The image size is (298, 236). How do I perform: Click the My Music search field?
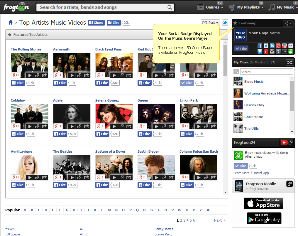[266, 72]
